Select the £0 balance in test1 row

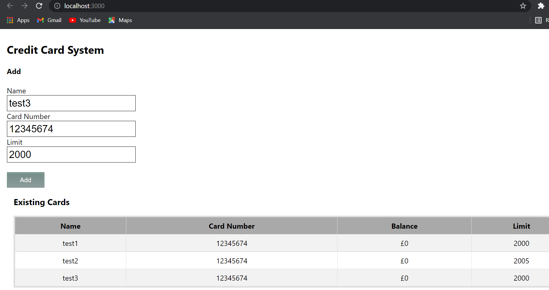[x=404, y=243]
